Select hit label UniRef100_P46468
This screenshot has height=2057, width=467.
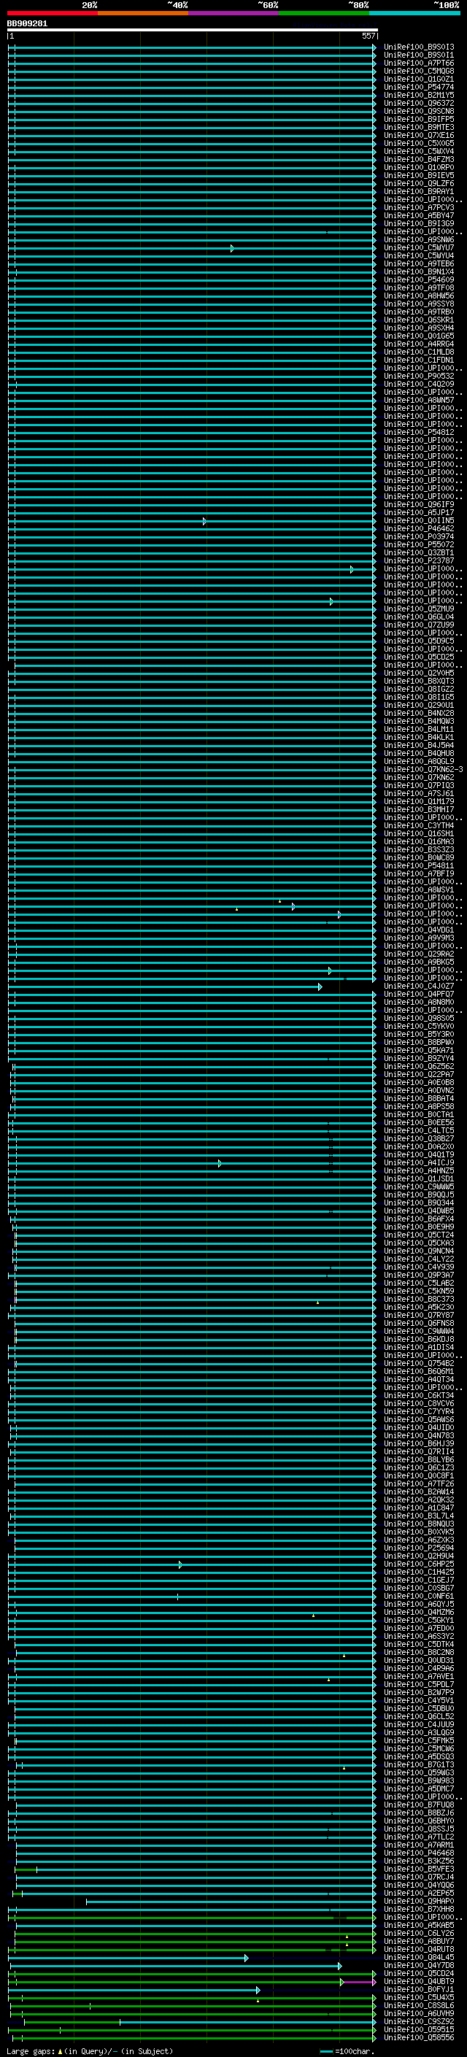click(x=418, y=1853)
